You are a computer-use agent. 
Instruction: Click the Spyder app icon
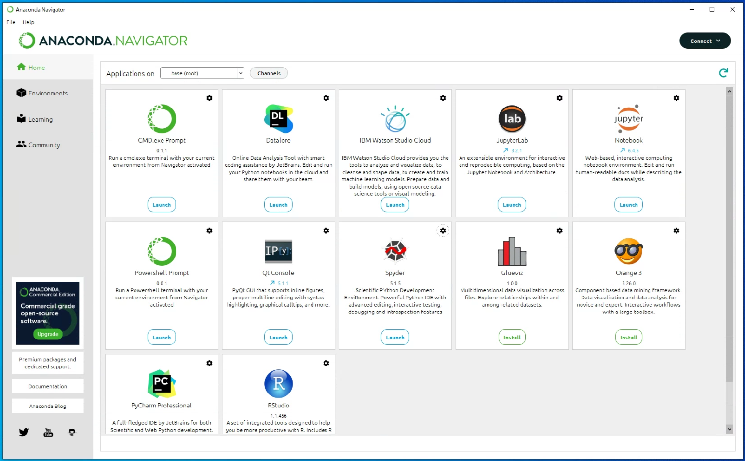395,251
